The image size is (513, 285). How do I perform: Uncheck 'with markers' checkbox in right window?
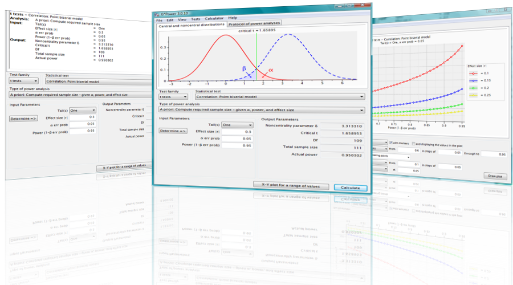click(390, 142)
